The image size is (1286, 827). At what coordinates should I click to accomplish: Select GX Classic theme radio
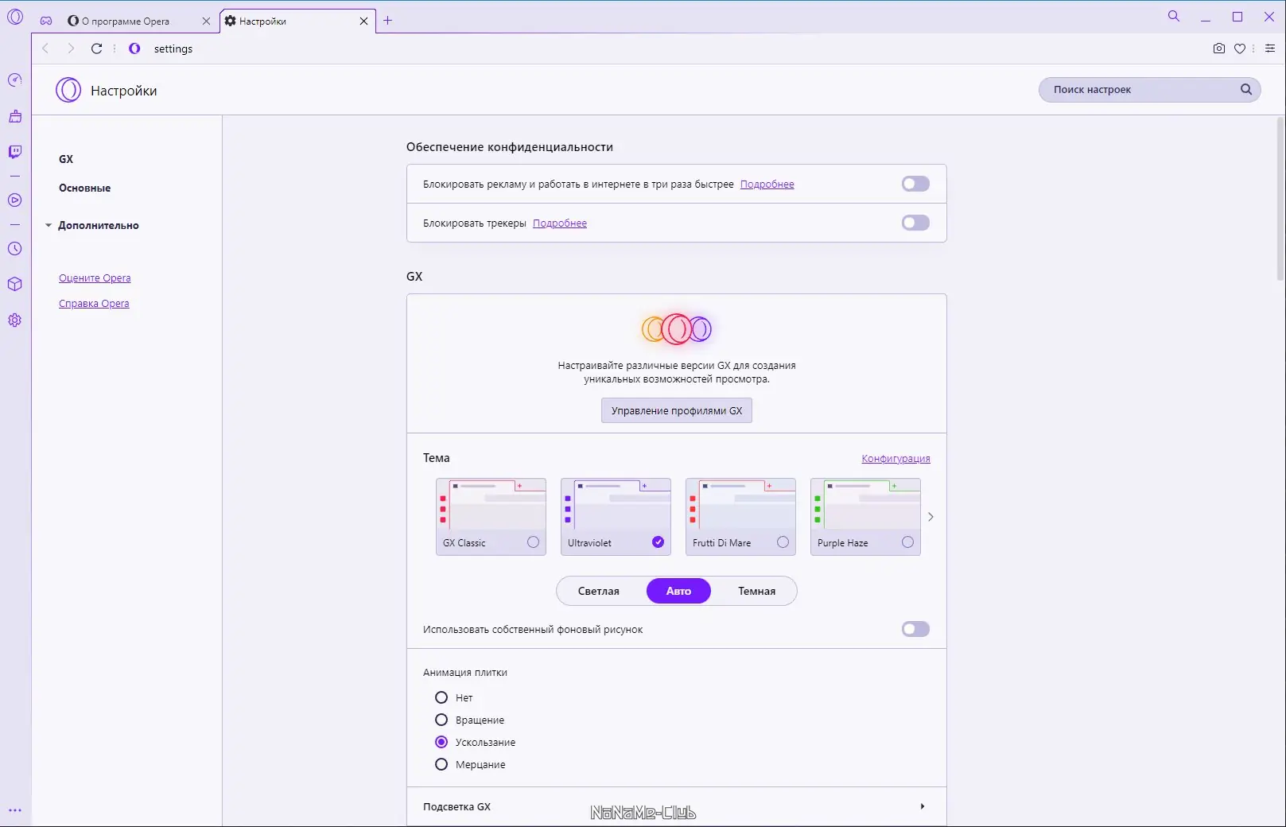coord(533,542)
